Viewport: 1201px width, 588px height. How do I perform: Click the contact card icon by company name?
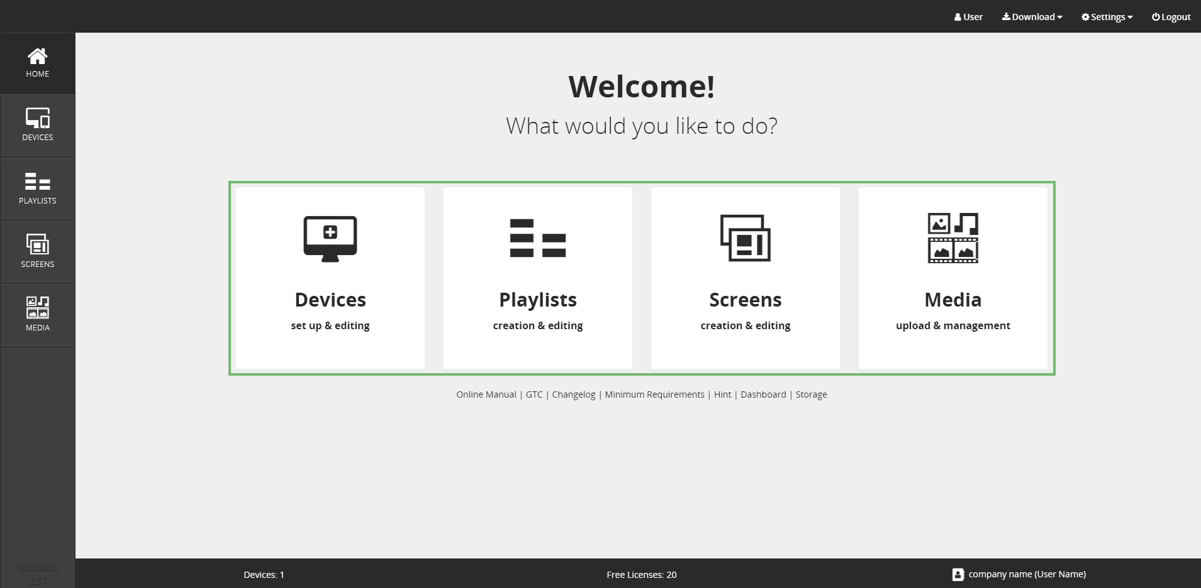click(x=958, y=574)
